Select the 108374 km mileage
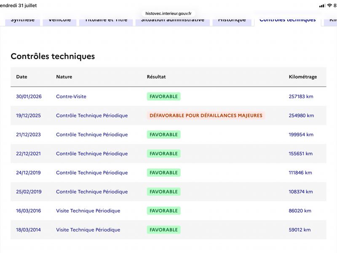This screenshot has width=337, height=253. point(301,192)
